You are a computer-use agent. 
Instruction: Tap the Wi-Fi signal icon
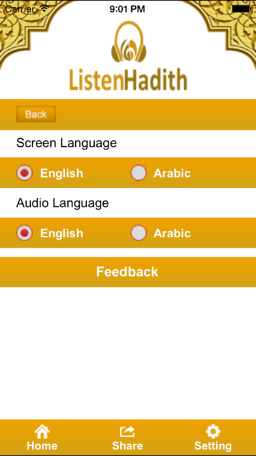click(44, 9)
